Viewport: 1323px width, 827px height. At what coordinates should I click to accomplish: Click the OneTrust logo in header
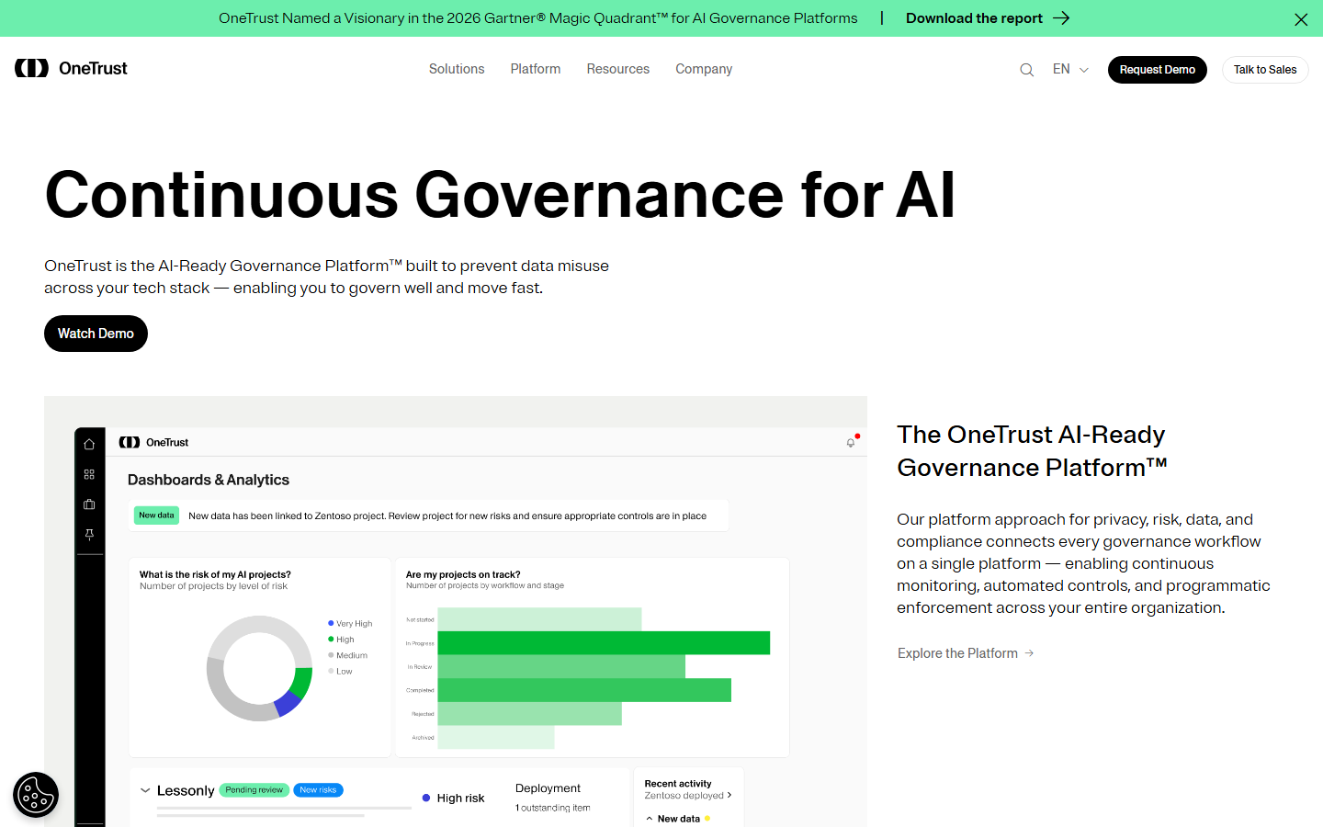(x=71, y=68)
